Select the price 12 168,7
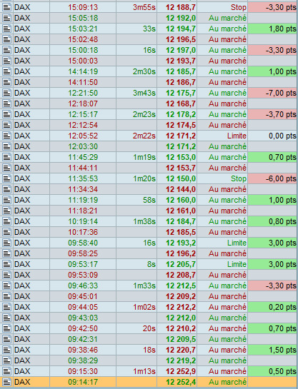 coord(181,103)
